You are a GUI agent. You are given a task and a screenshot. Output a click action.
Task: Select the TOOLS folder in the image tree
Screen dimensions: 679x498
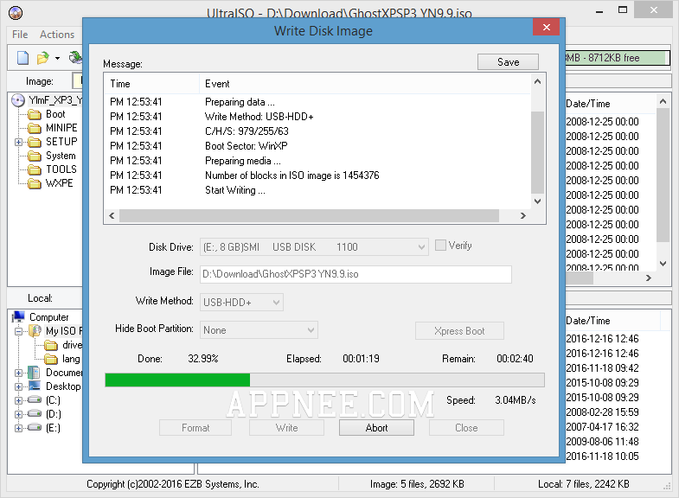(x=61, y=169)
